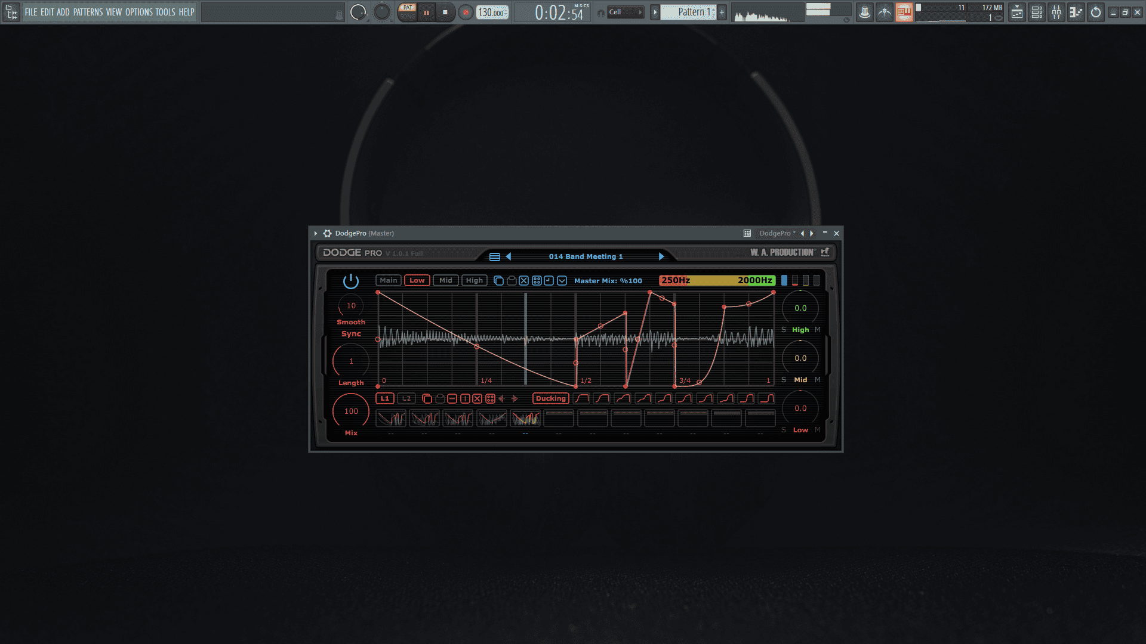Select first ducking shape preset
The image size is (1146, 644).
pyautogui.click(x=582, y=398)
